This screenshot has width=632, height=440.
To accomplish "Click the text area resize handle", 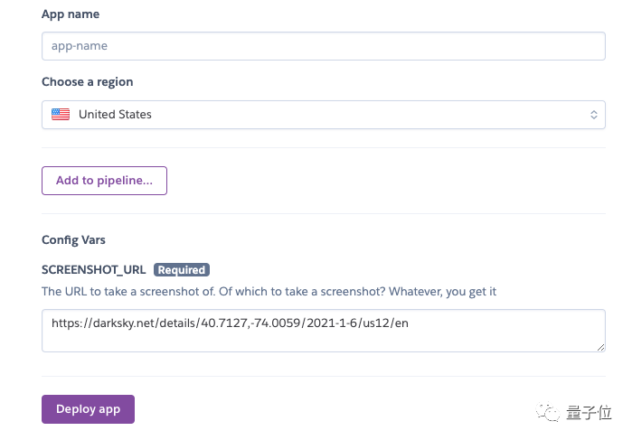I will click(x=599, y=346).
